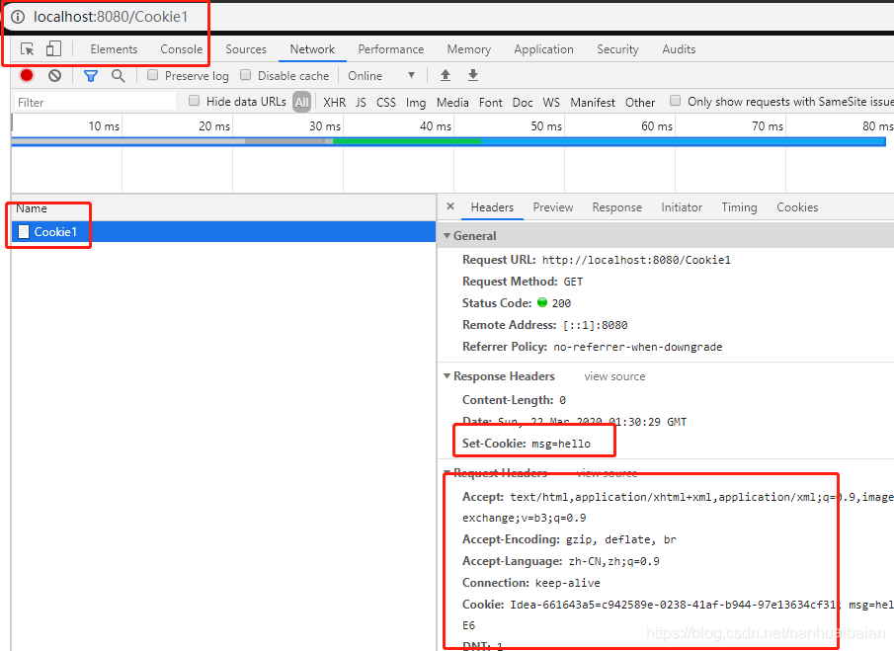The height and width of the screenshot is (651, 894).
Task: Click the inspect element selector icon
Action: [x=28, y=49]
